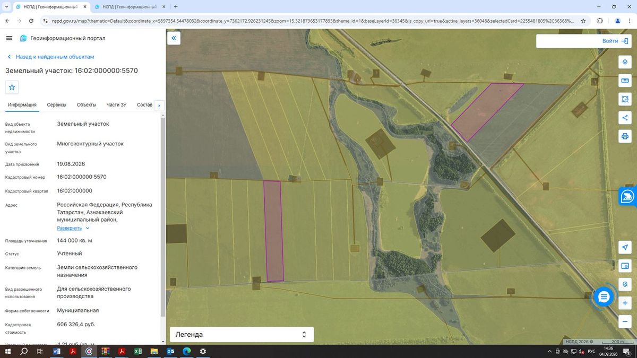Switch to the Объекты tab
The height and width of the screenshot is (358, 637).
pyautogui.click(x=87, y=105)
